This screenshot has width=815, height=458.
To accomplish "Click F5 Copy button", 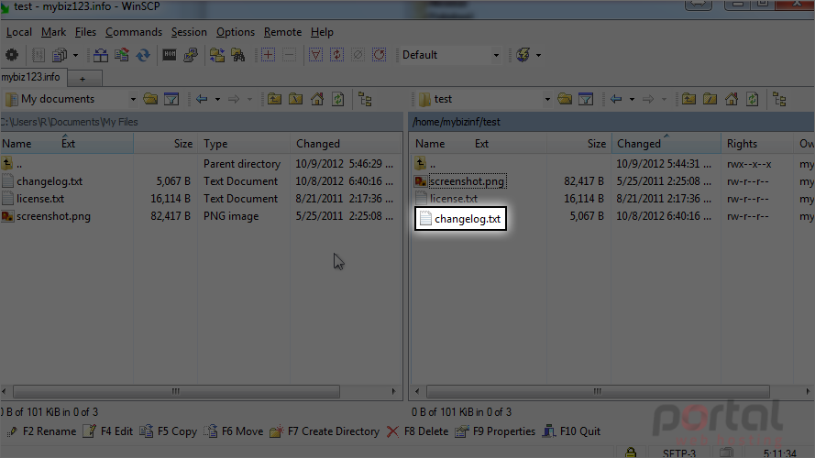I will click(x=169, y=431).
